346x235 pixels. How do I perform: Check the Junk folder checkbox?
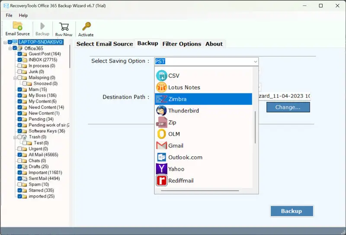pyautogui.click(x=19, y=71)
